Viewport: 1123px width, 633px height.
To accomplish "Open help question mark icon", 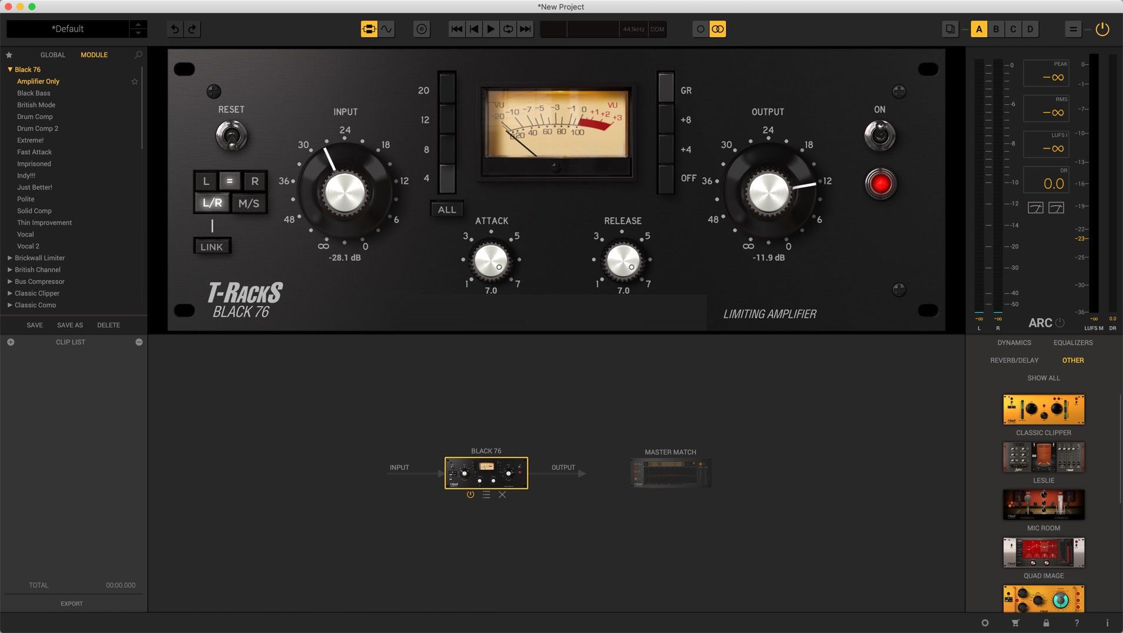I will click(1076, 623).
